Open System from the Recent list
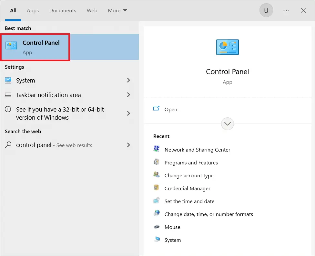The width and height of the screenshot is (315, 256). coord(173,240)
